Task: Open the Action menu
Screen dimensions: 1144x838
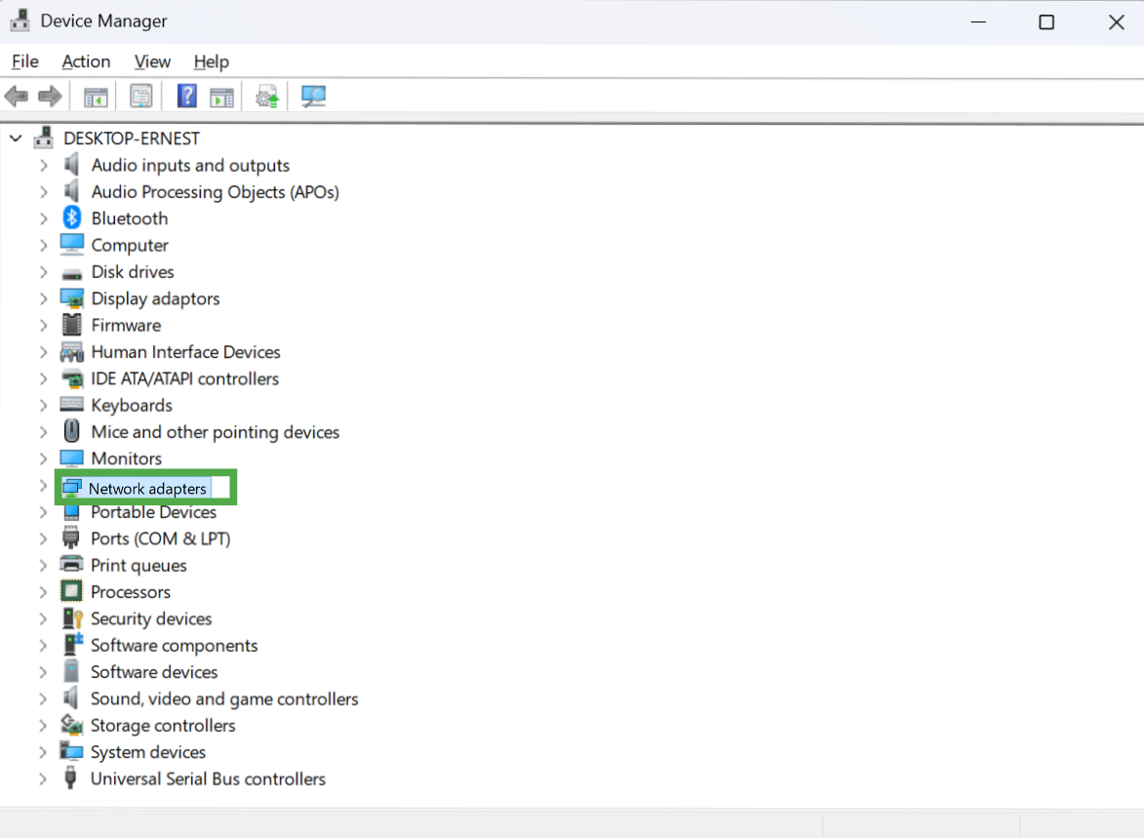Action: pos(86,61)
